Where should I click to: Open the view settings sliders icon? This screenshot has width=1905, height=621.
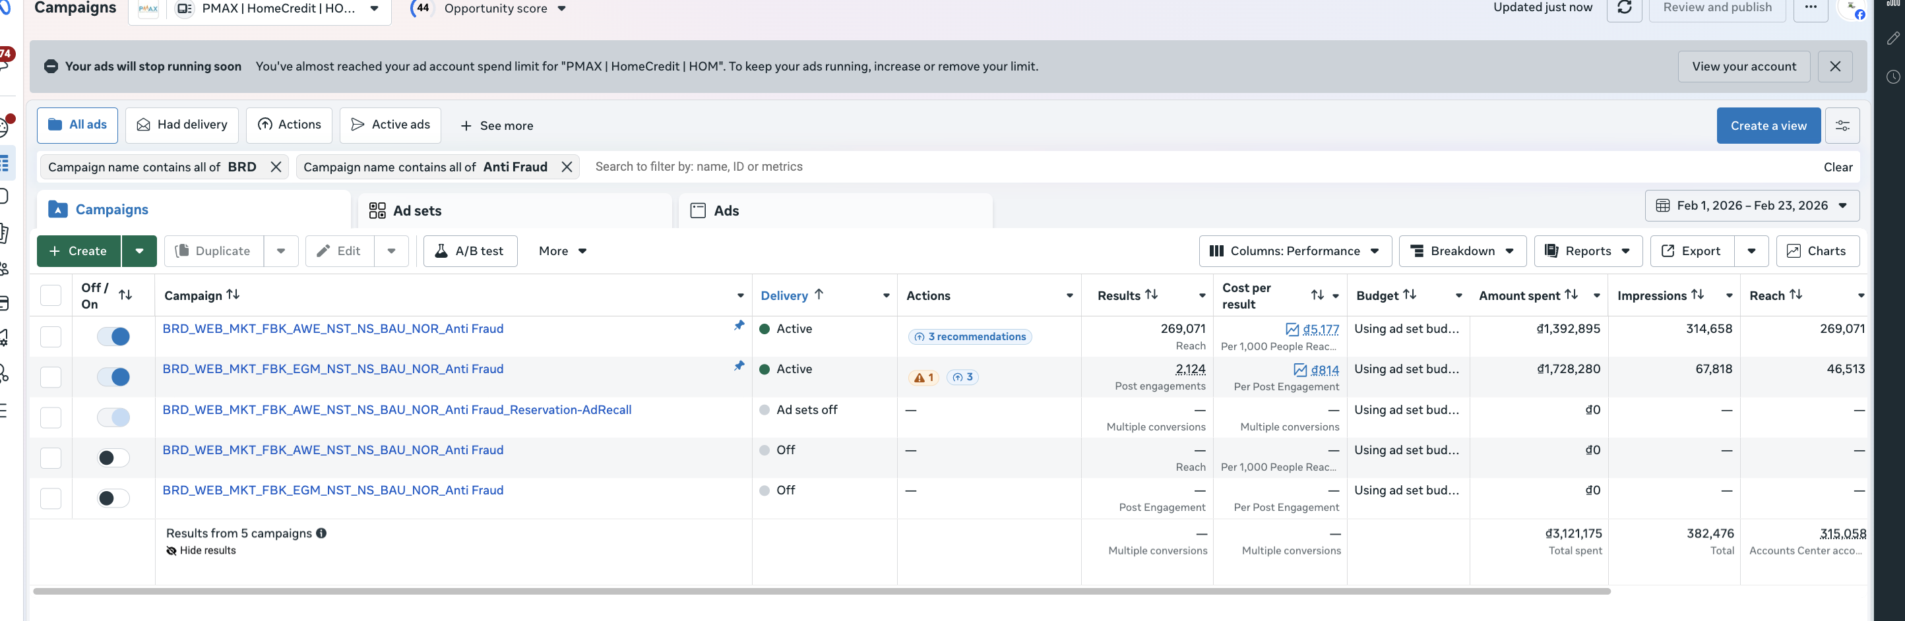coord(1842,126)
